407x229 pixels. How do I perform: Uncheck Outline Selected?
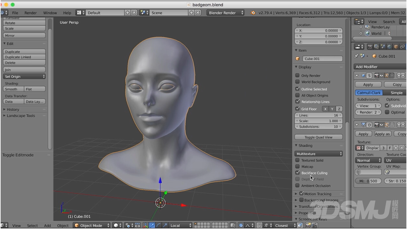297,89
